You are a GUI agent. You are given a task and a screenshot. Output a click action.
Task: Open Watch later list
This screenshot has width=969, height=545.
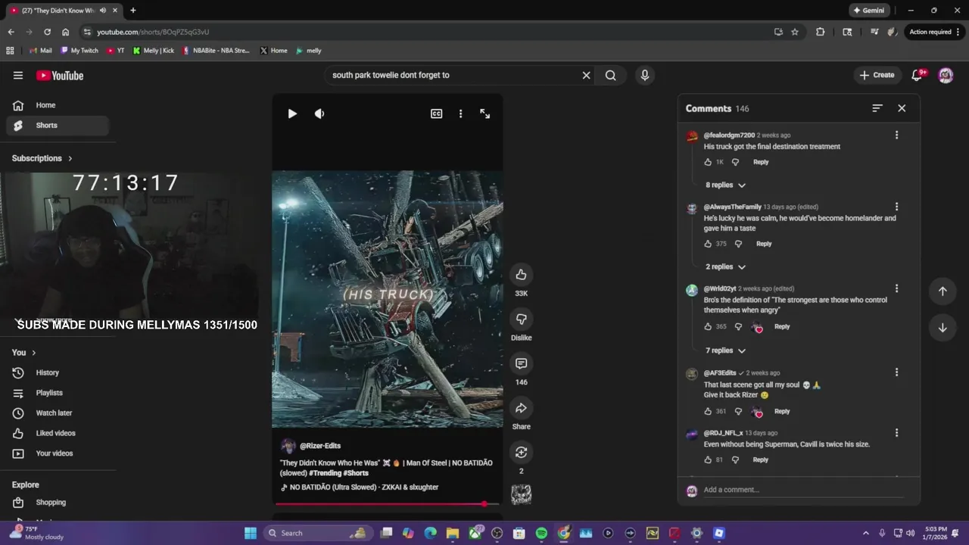(x=58, y=413)
